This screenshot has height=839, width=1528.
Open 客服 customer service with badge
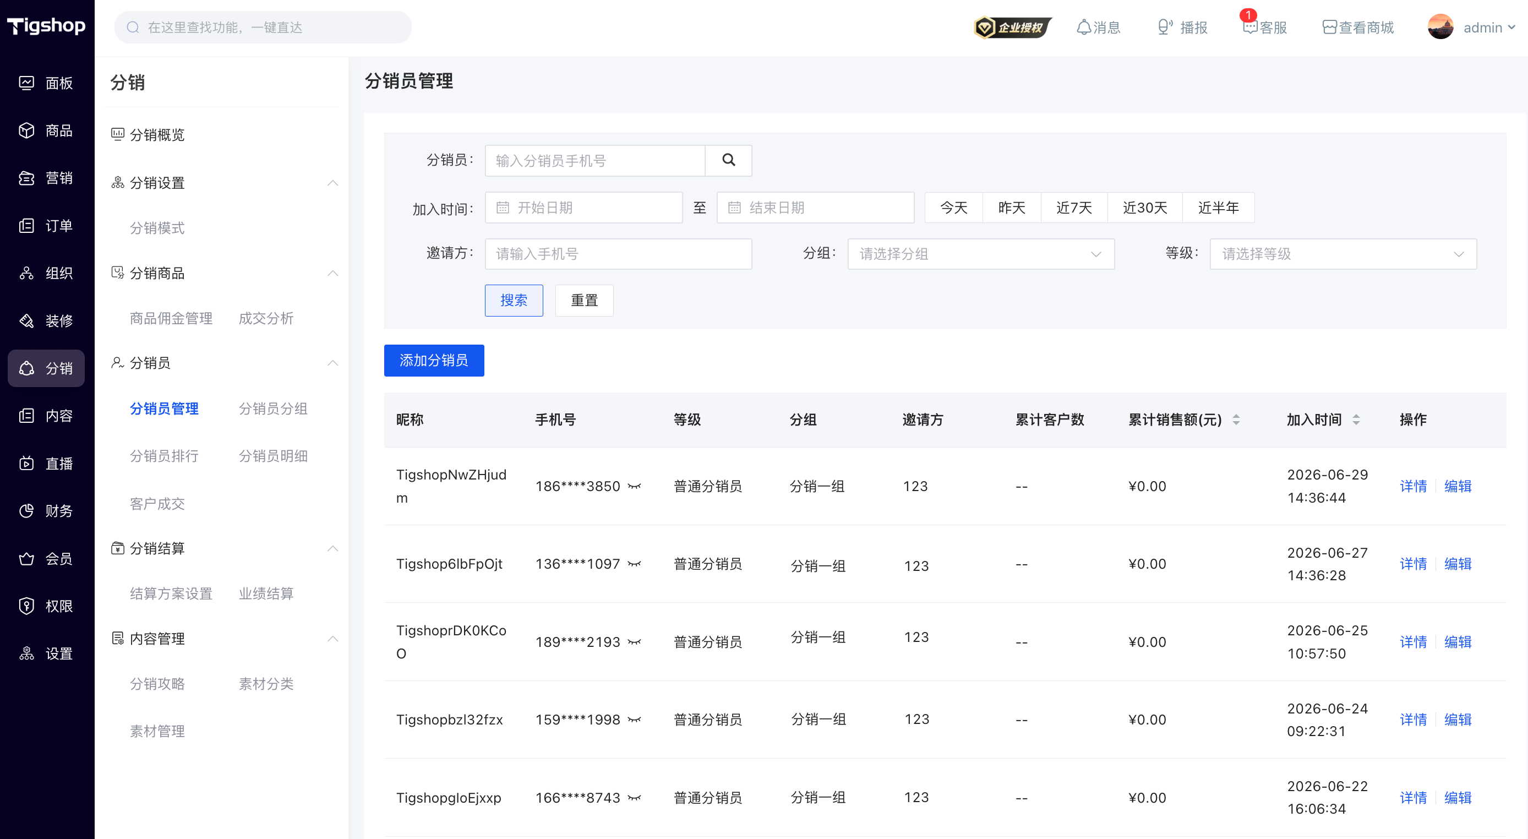click(1265, 28)
